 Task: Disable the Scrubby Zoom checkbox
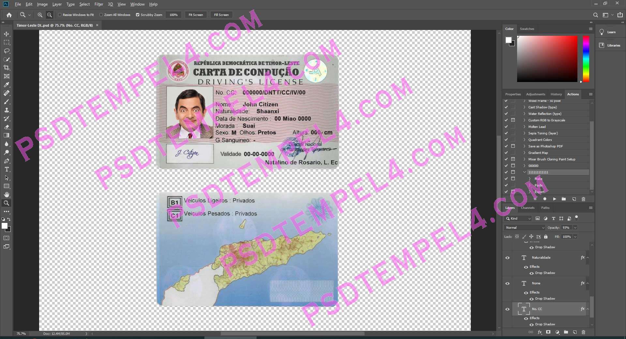click(138, 15)
